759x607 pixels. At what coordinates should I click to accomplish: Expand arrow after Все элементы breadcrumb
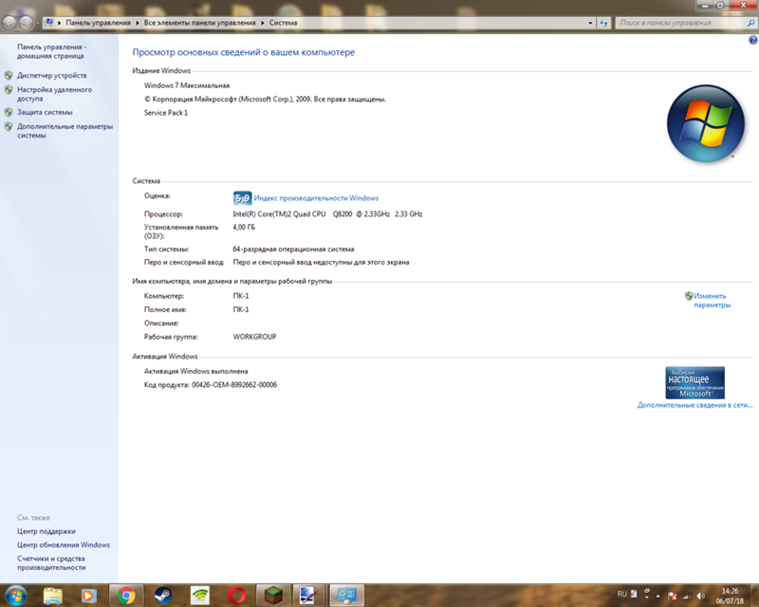pyautogui.click(x=263, y=23)
